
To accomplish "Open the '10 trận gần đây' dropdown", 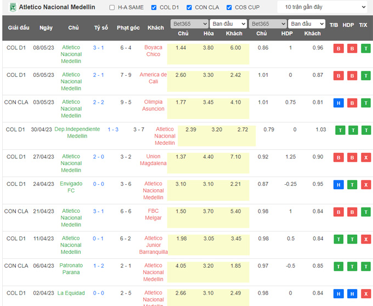I will click(x=321, y=7).
